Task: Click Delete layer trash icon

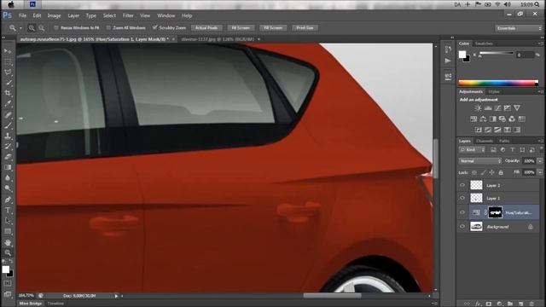Action: tap(531, 304)
